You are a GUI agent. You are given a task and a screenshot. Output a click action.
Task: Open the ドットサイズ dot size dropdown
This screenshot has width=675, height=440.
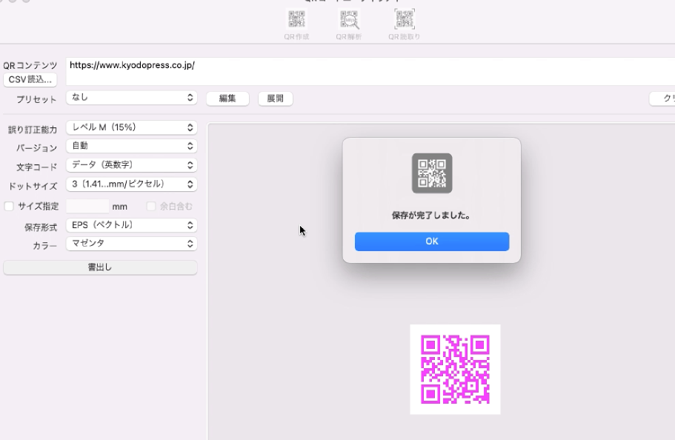pos(131,184)
